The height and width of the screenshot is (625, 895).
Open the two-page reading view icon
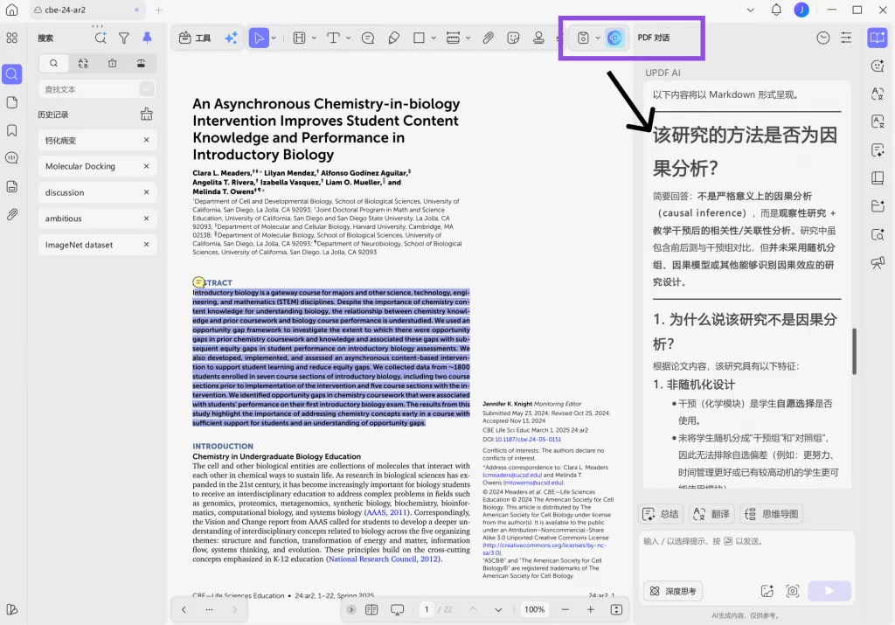click(x=371, y=609)
